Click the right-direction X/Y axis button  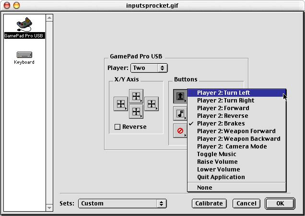[152, 104]
